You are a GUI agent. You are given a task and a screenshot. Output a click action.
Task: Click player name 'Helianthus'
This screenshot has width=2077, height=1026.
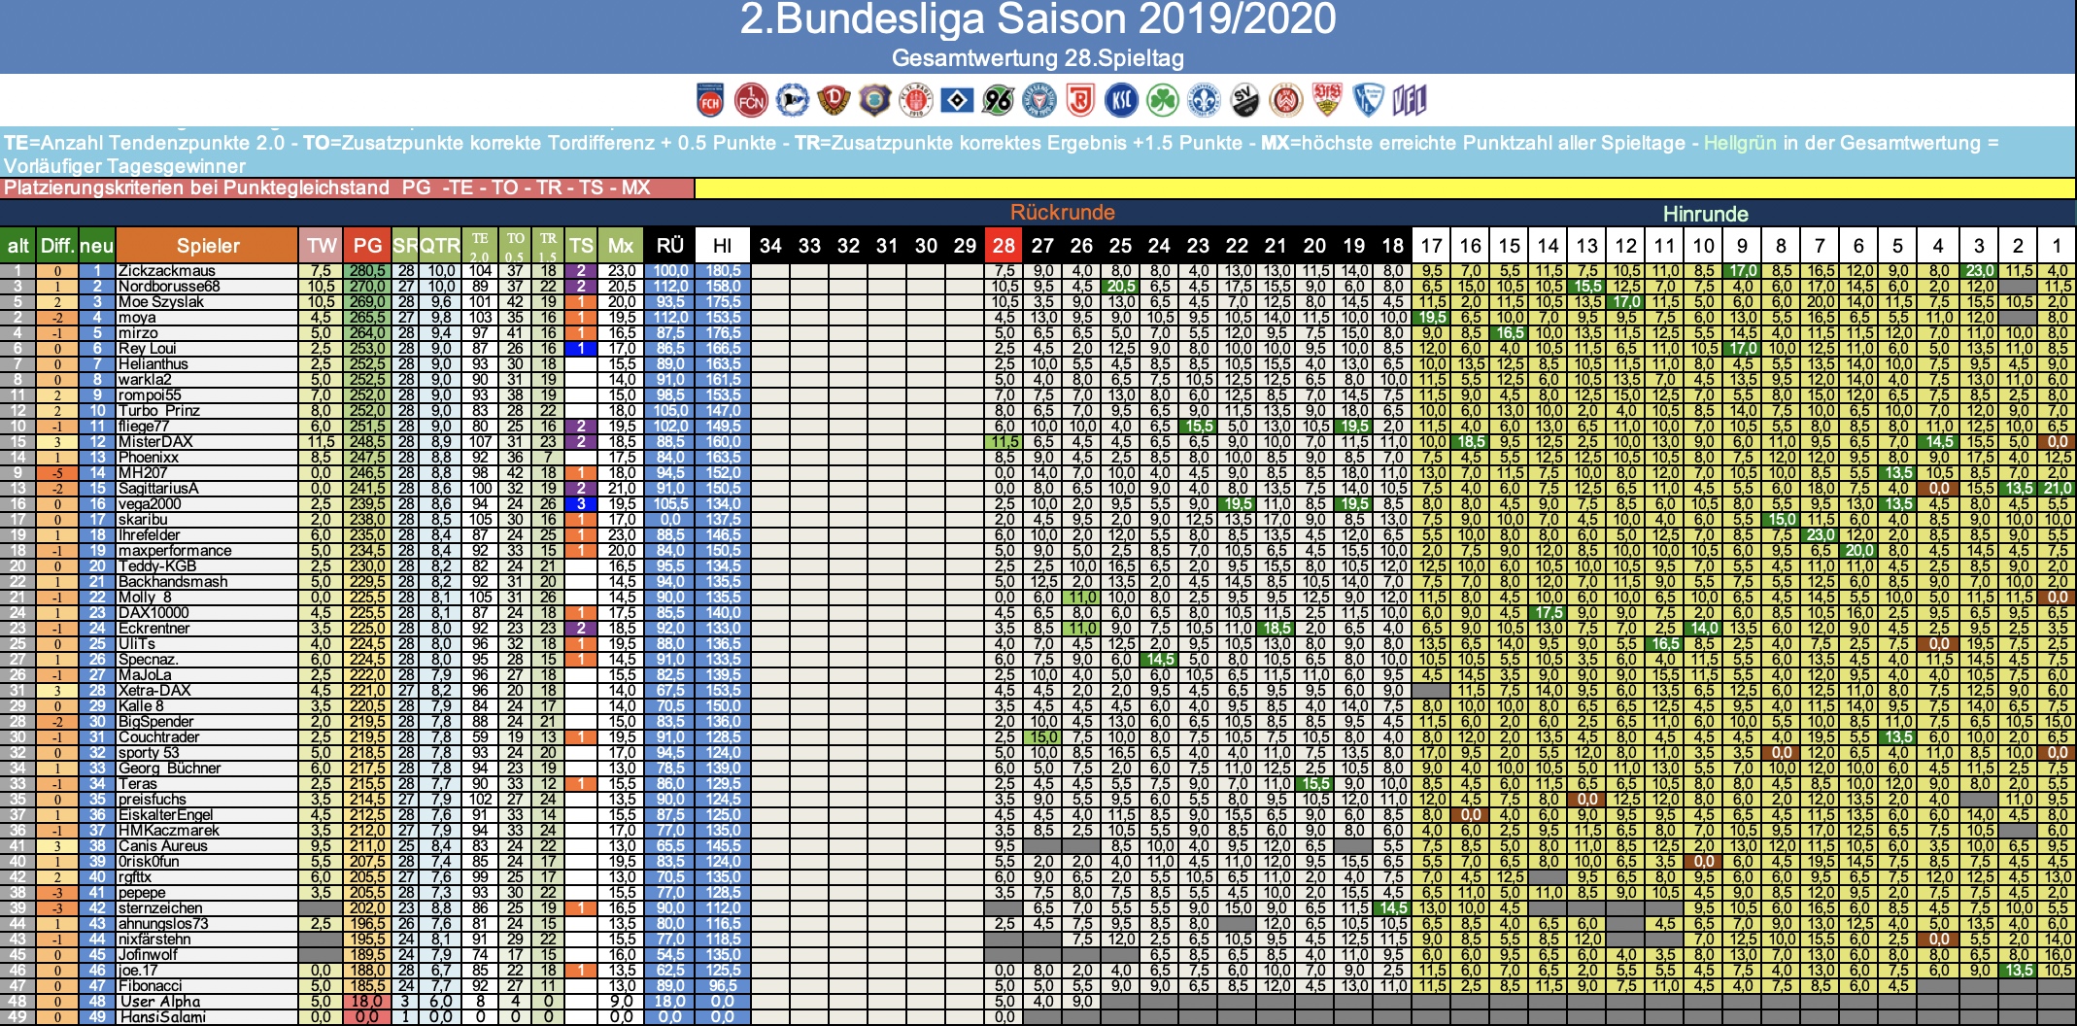pyautogui.click(x=153, y=364)
